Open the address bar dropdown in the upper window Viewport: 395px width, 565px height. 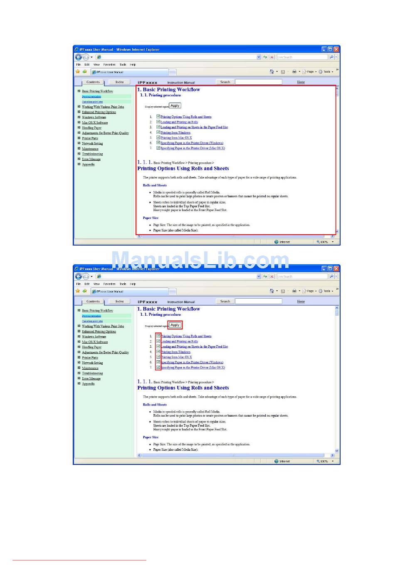click(x=259, y=57)
